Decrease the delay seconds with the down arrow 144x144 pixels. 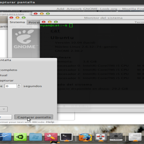pos(19,87)
